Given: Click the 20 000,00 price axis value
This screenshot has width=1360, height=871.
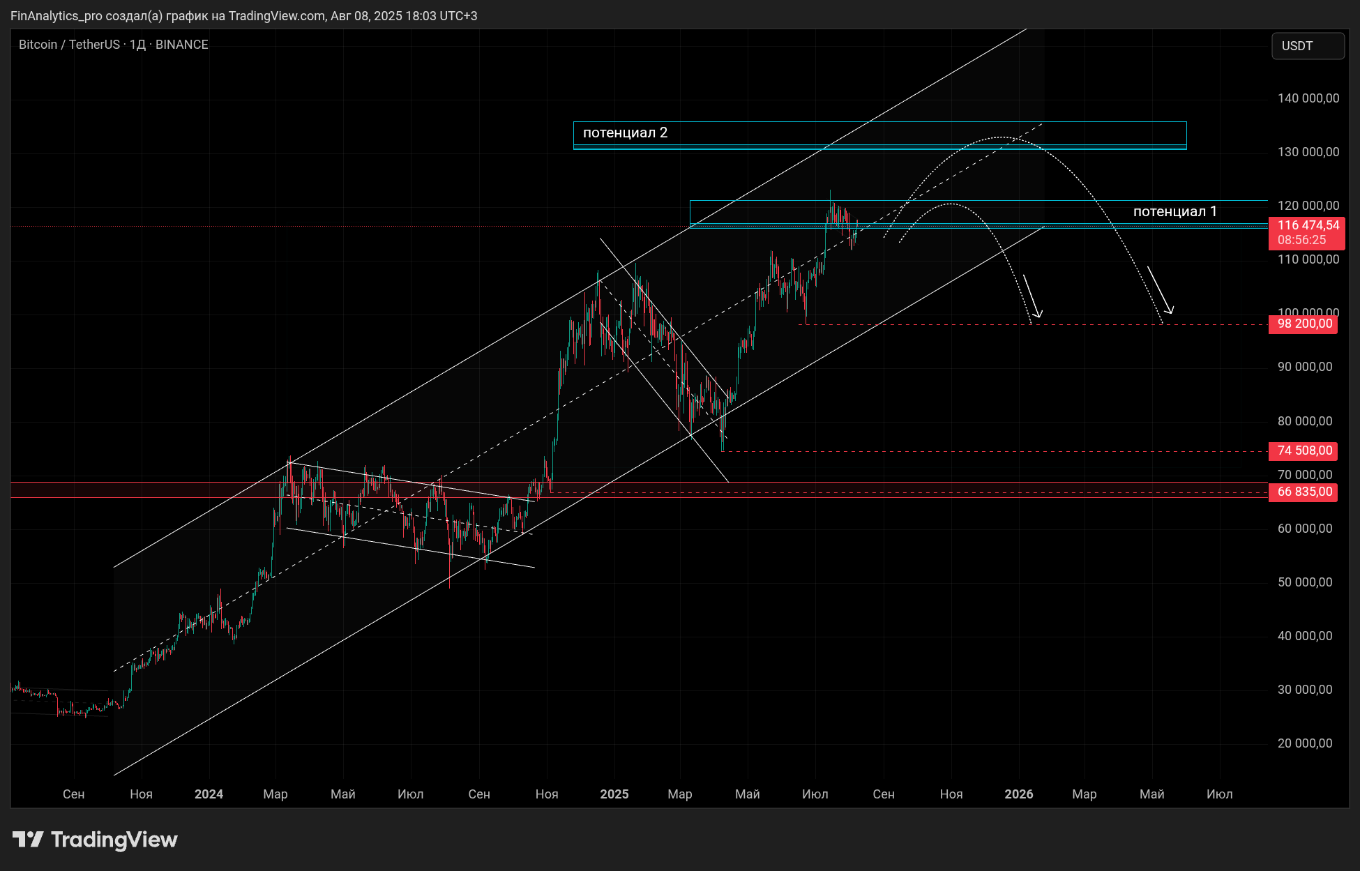Looking at the screenshot, I should (1304, 743).
